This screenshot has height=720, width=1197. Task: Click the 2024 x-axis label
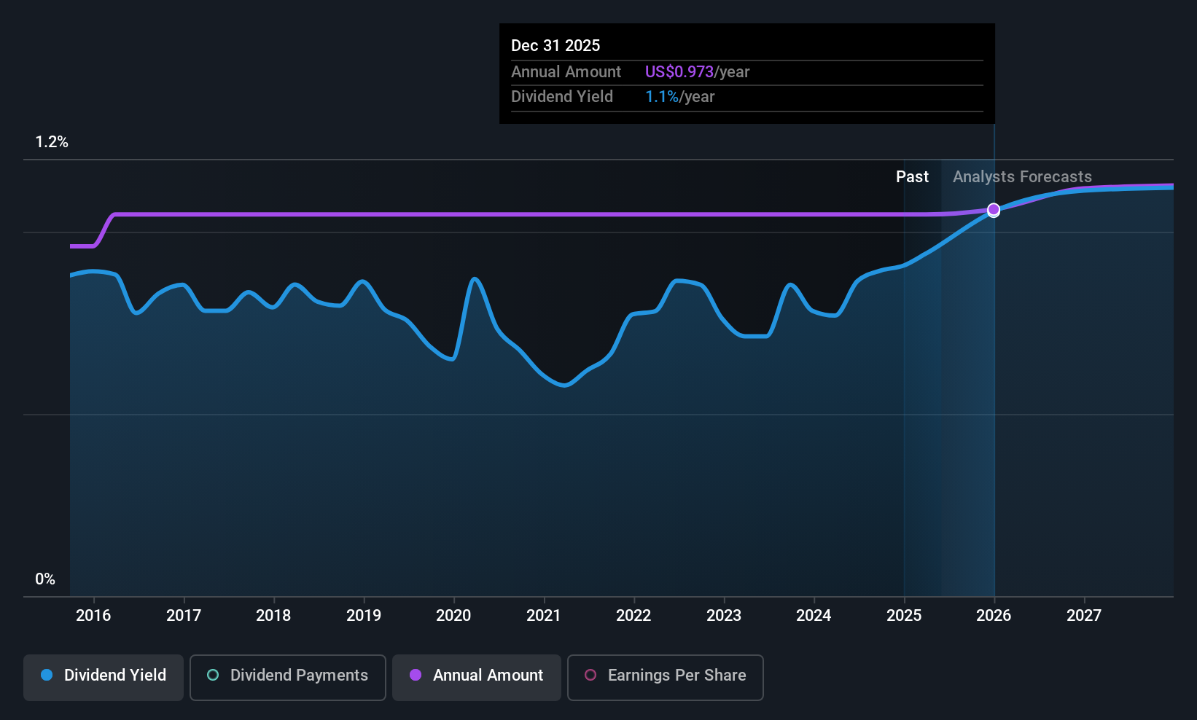[814, 616]
